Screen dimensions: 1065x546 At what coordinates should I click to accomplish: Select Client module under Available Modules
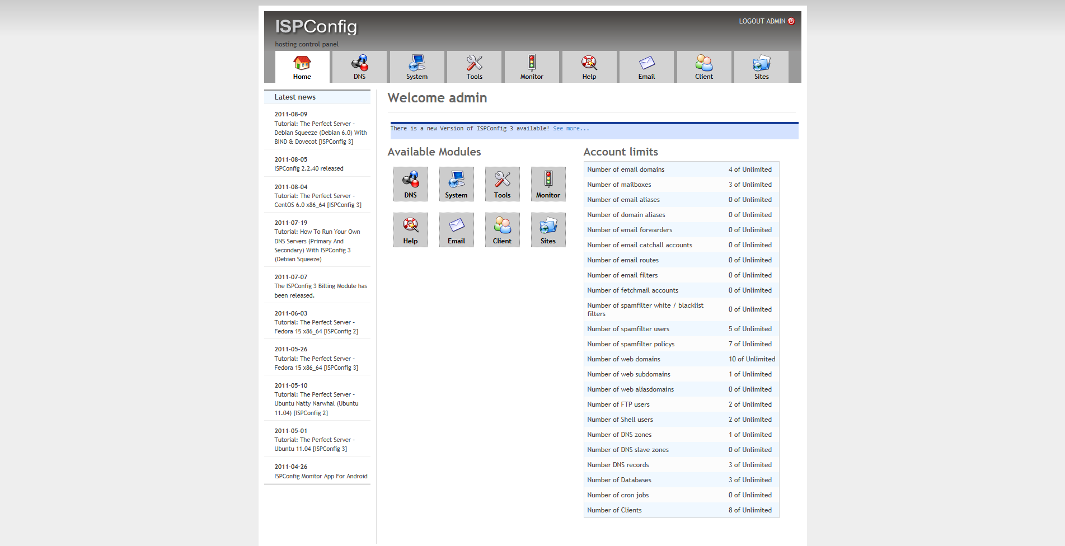coord(503,230)
